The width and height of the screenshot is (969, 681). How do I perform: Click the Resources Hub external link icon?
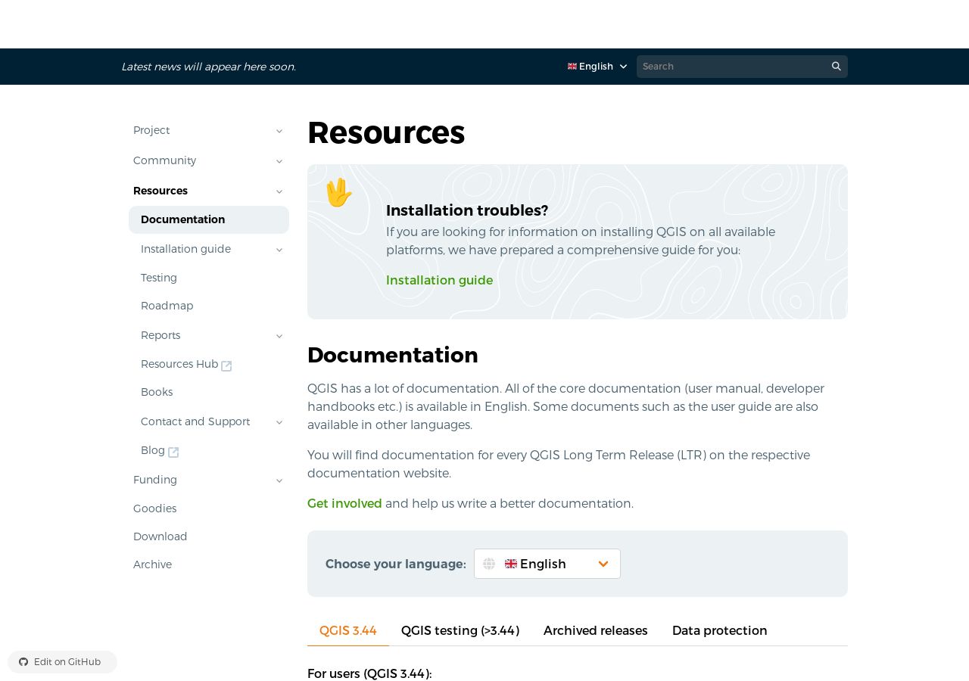click(226, 365)
